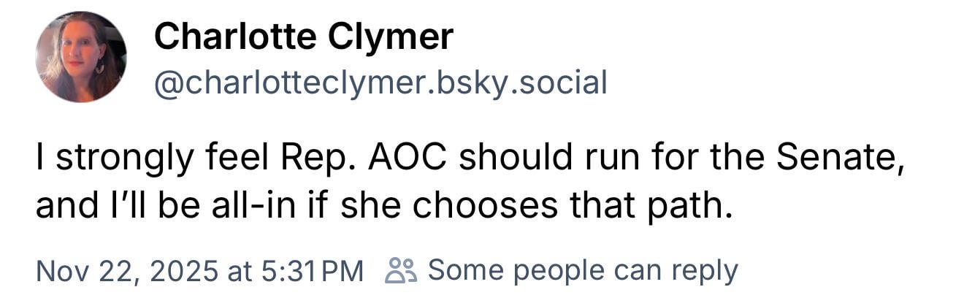Click the first name "Charlotte" in the header
This screenshot has width=964, height=306.
234,37
